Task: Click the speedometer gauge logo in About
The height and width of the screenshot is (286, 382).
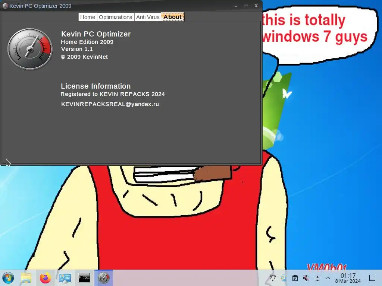Action: (30, 49)
